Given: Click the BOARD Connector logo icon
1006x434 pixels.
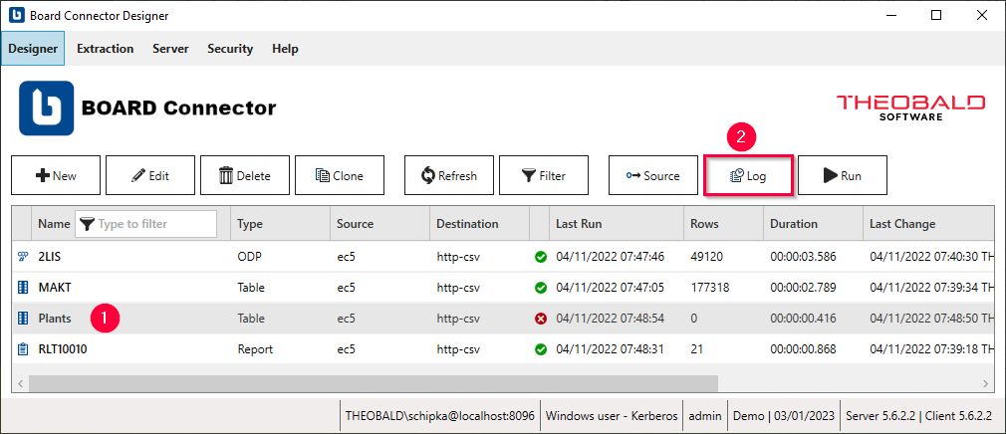Looking at the screenshot, I should 46,108.
